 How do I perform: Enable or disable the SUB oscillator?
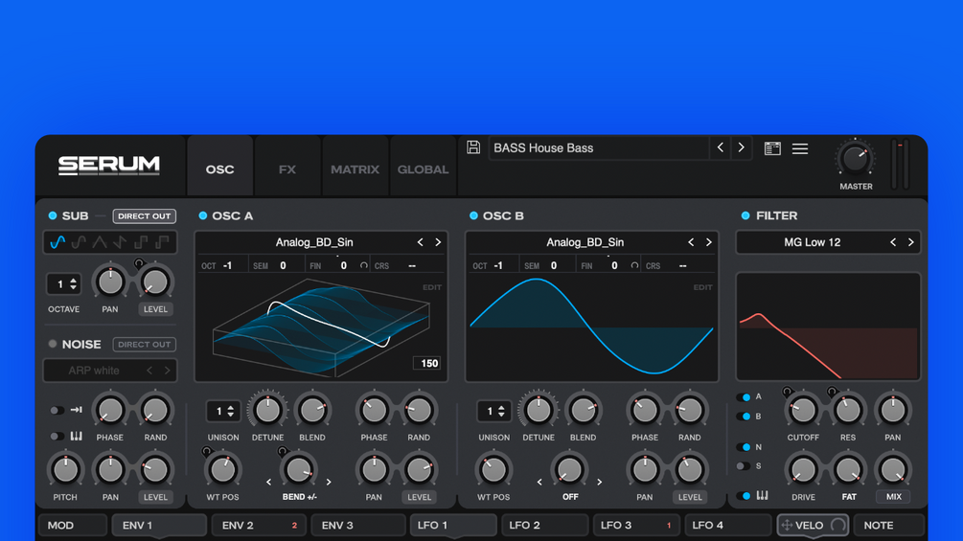[x=52, y=215]
